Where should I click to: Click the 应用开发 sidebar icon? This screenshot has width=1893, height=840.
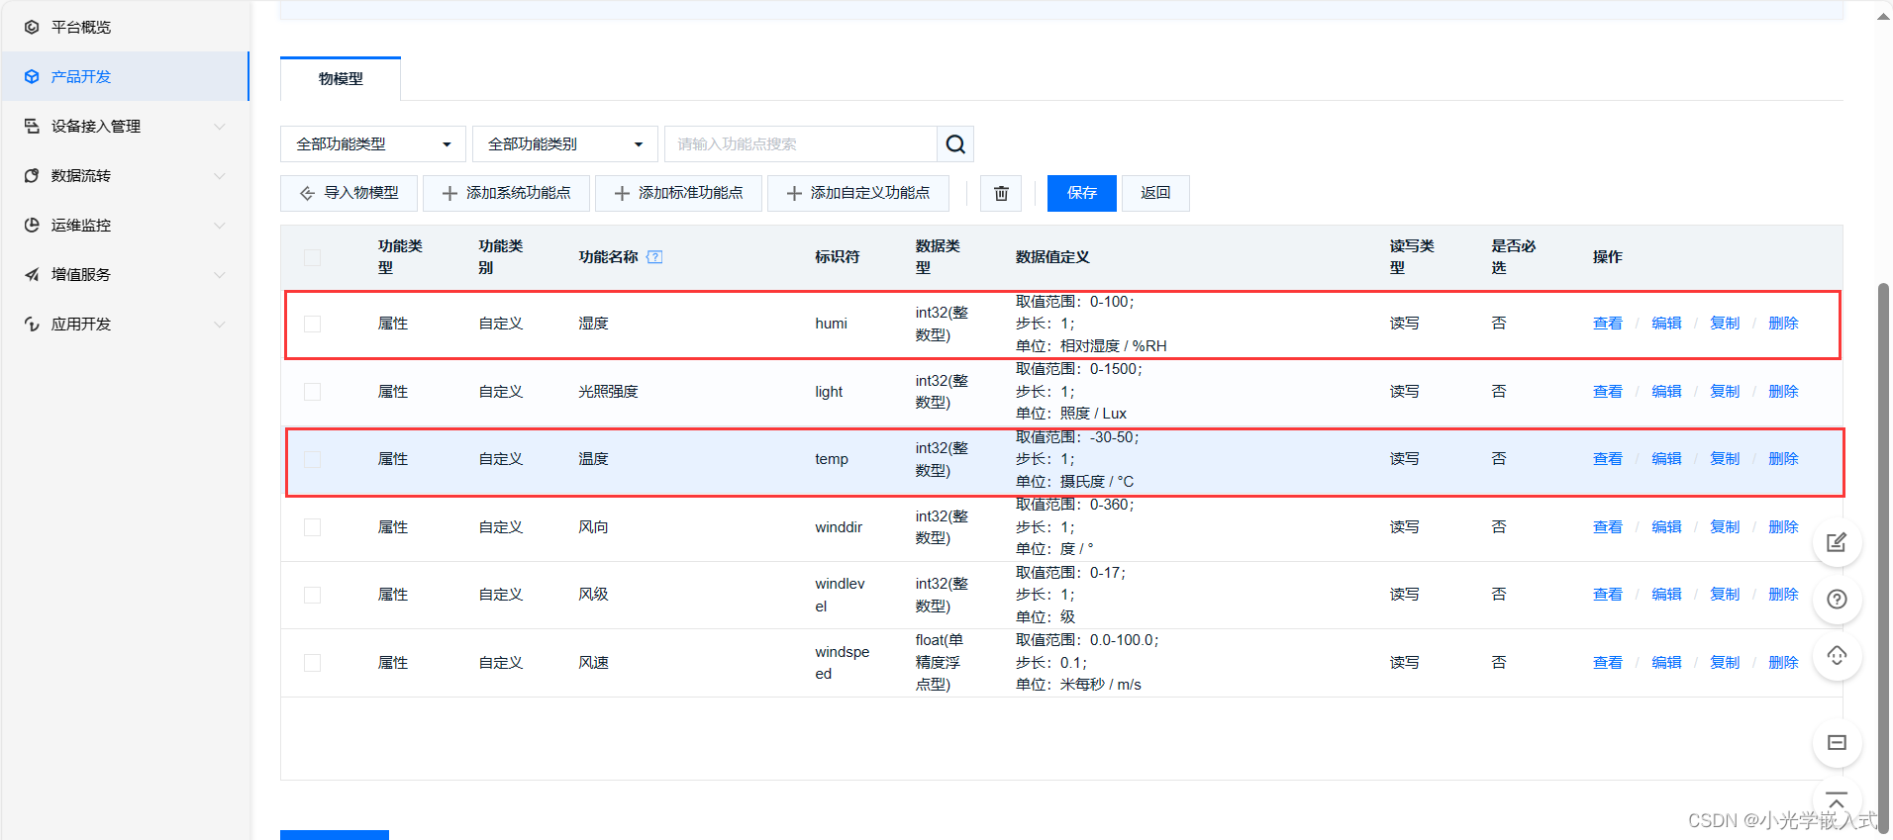[32, 324]
